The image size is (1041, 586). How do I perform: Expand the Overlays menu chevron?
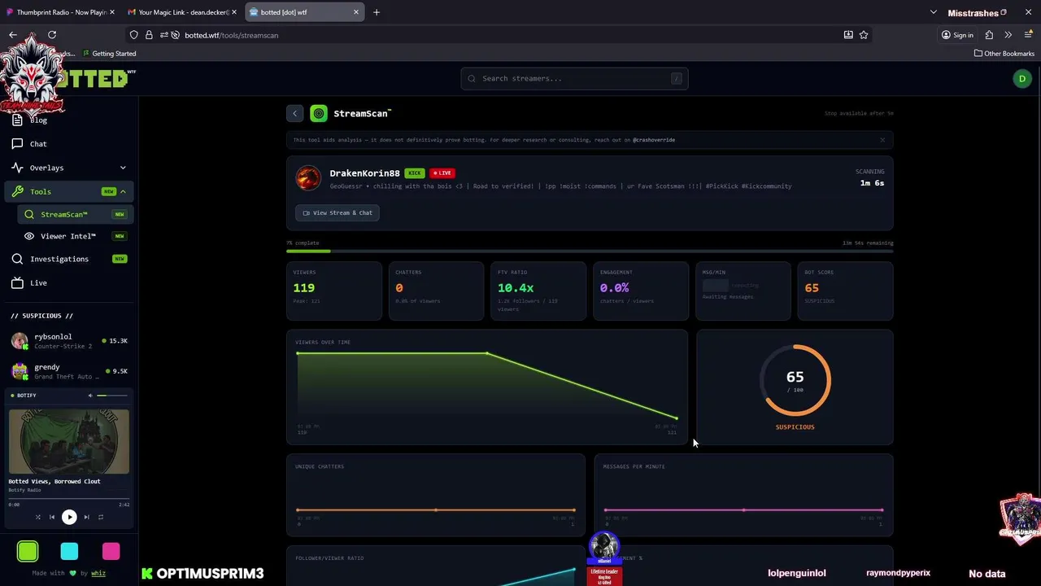tap(123, 168)
